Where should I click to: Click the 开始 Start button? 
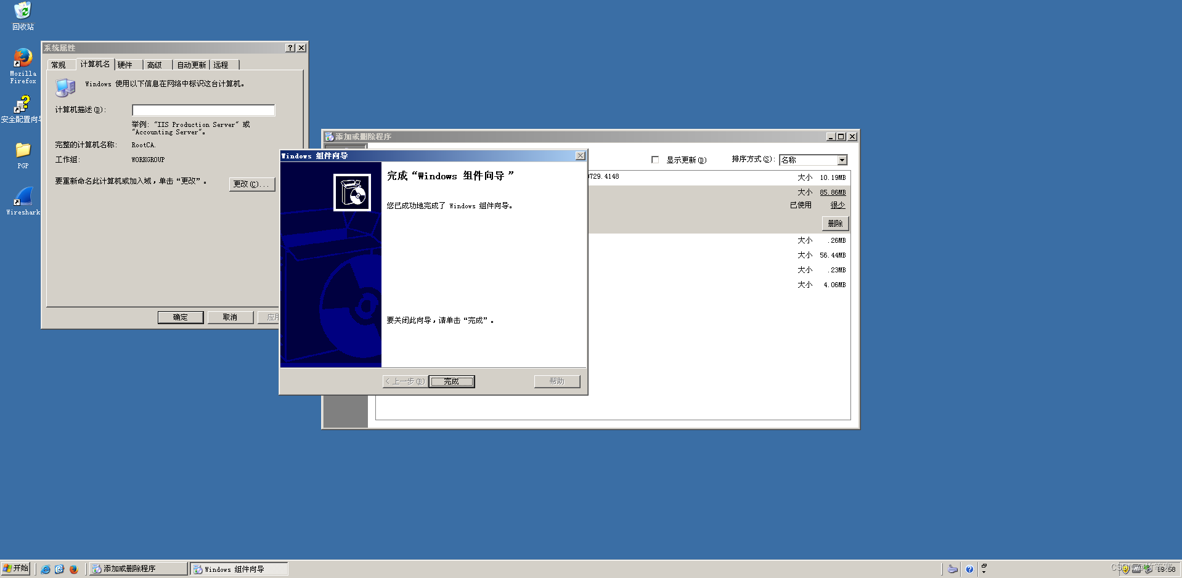coord(16,569)
